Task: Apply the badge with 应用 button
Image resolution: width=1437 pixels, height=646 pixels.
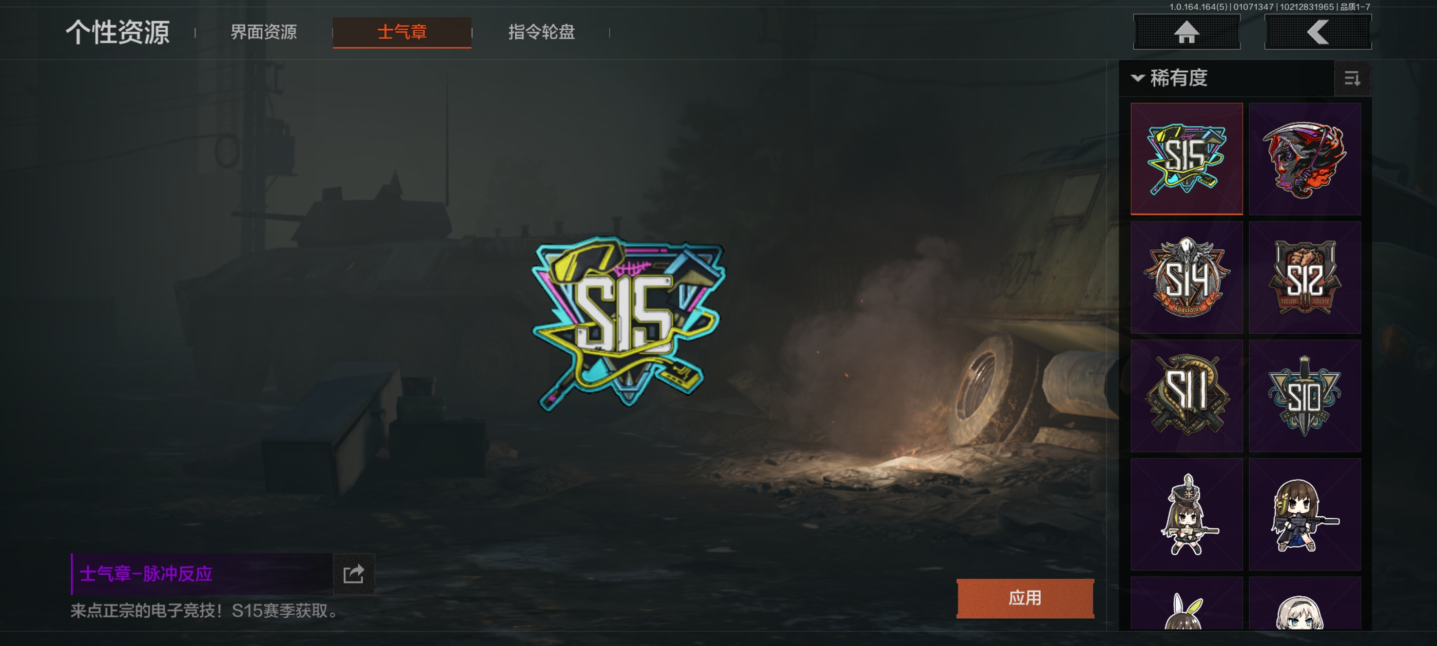Action: [1025, 598]
